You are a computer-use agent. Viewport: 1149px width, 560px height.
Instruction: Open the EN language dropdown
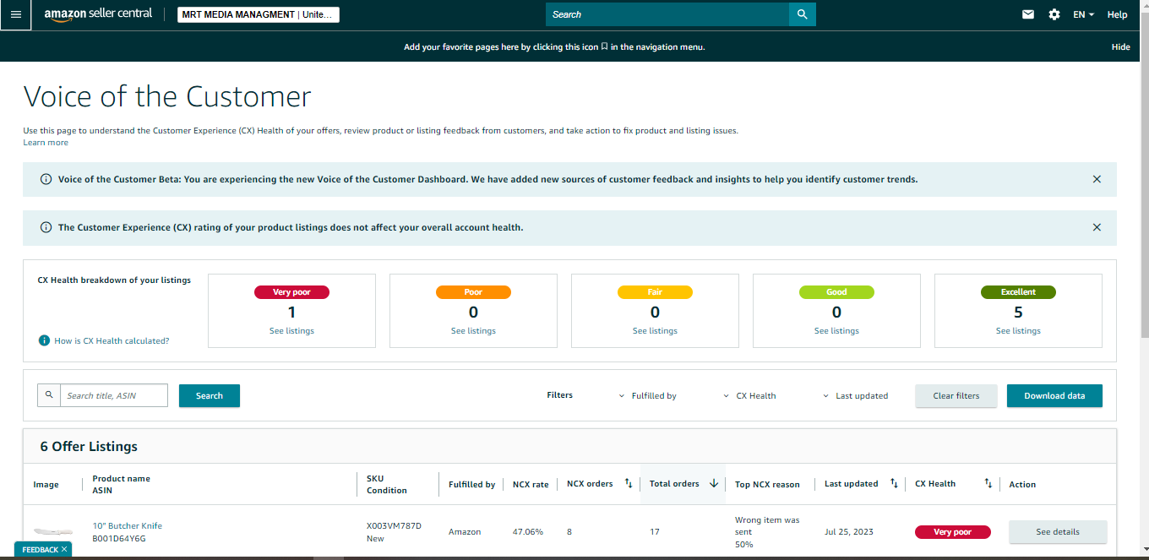coord(1084,14)
